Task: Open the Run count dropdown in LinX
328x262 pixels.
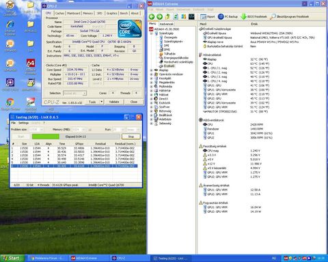Action: pos(122,130)
